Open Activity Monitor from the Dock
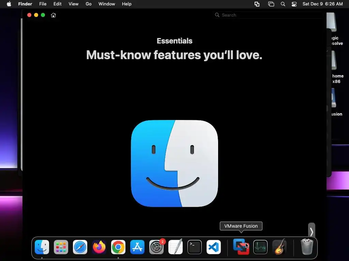Viewport: 349px width, 261px height. (x=260, y=247)
